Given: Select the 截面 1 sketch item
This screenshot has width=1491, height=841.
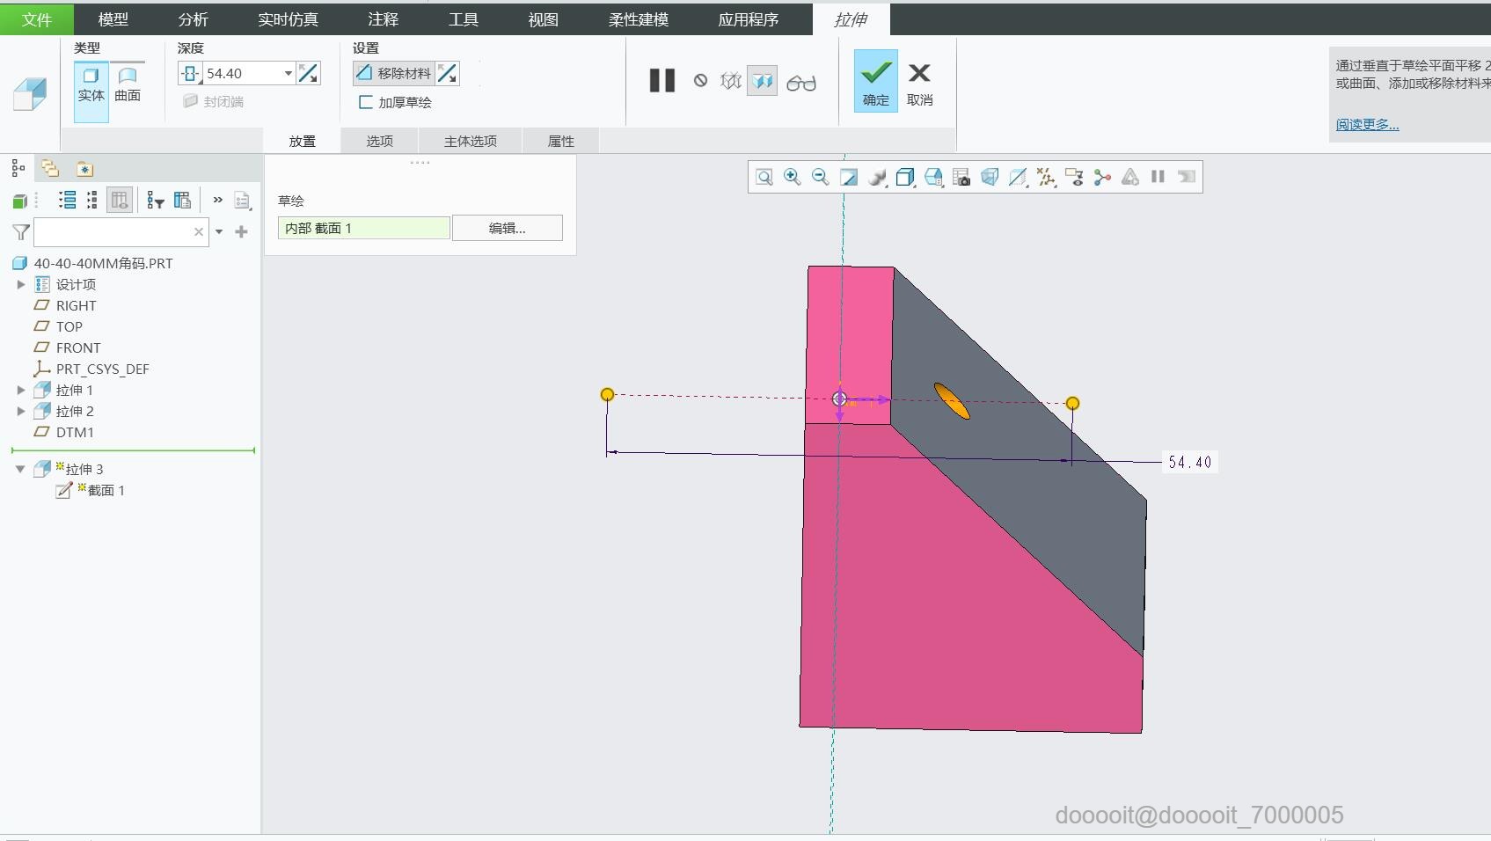Looking at the screenshot, I should click(x=91, y=490).
